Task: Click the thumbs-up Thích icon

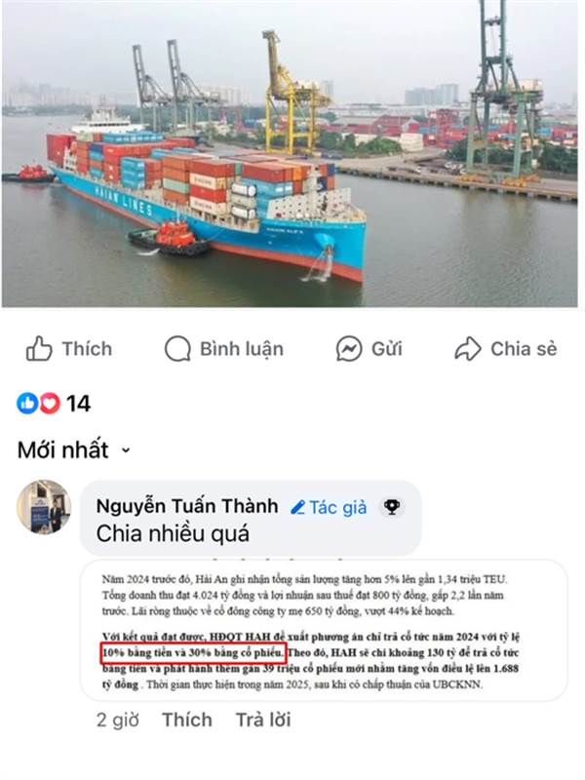Action: coord(39,348)
